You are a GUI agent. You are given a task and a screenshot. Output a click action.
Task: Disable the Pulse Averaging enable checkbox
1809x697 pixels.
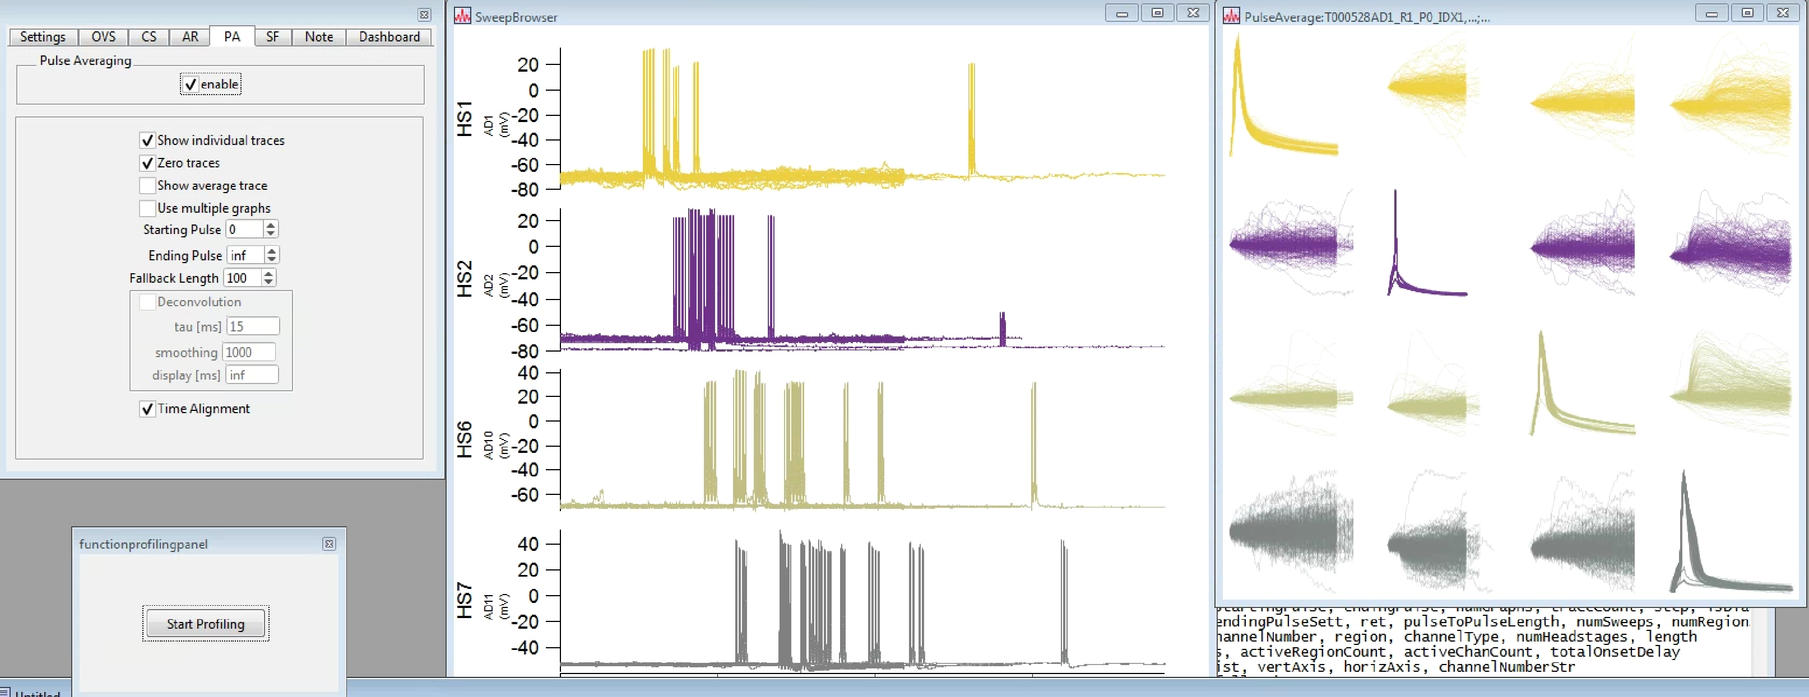tap(191, 84)
